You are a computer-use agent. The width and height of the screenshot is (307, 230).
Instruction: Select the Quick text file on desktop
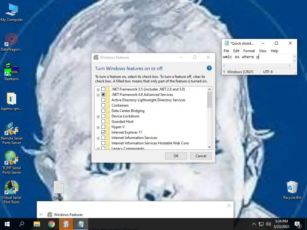click(58, 190)
